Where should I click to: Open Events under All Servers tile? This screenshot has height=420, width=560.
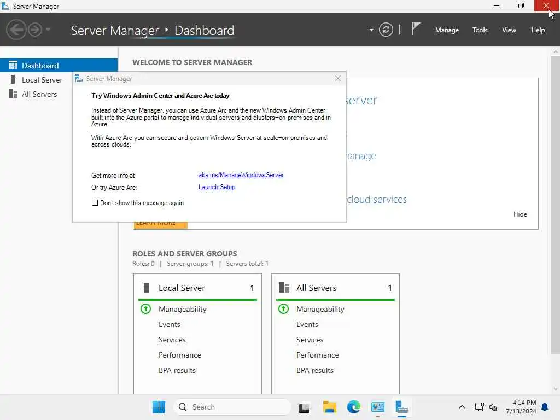click(307, 325)
